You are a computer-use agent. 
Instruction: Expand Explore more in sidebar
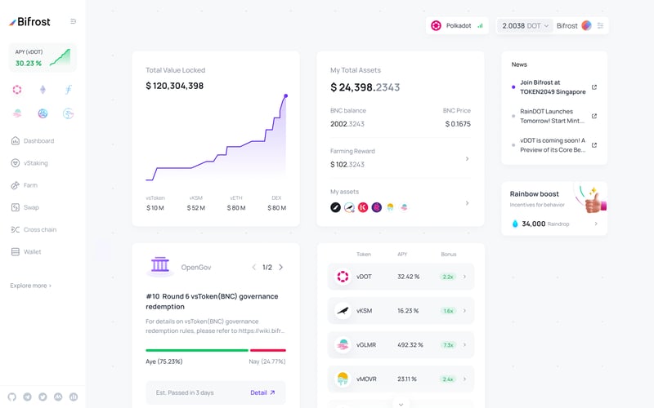pyautogui.click(x=31, y=286)
